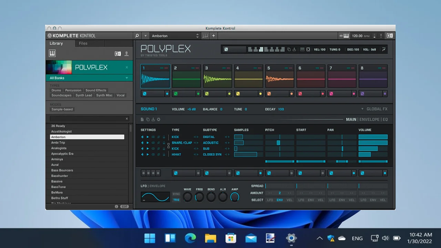Toggle the arpeggiator notes icon in the header
441x248 pixels.
(205, 36)
